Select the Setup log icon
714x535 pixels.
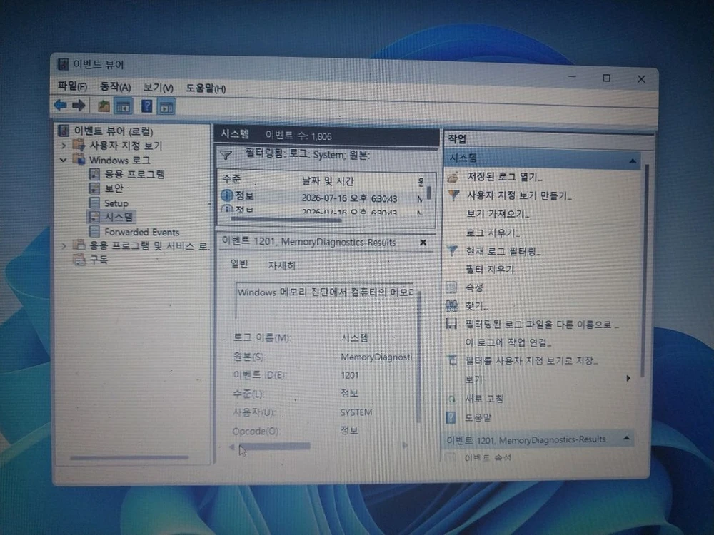[94, 203]
